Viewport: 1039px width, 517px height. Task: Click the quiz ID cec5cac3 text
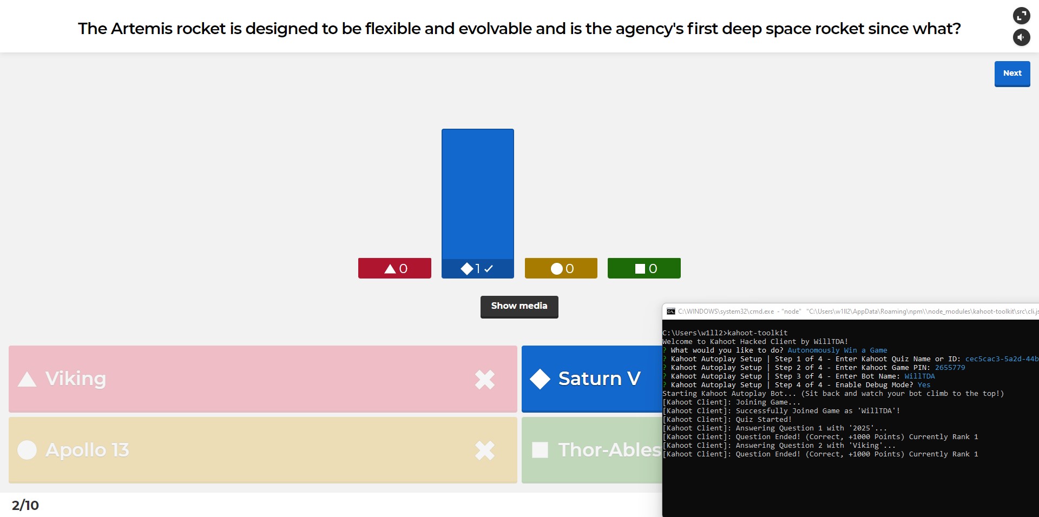click(x=1002, y=359)
